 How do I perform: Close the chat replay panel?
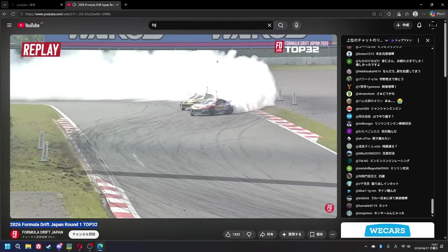[428, 40]
